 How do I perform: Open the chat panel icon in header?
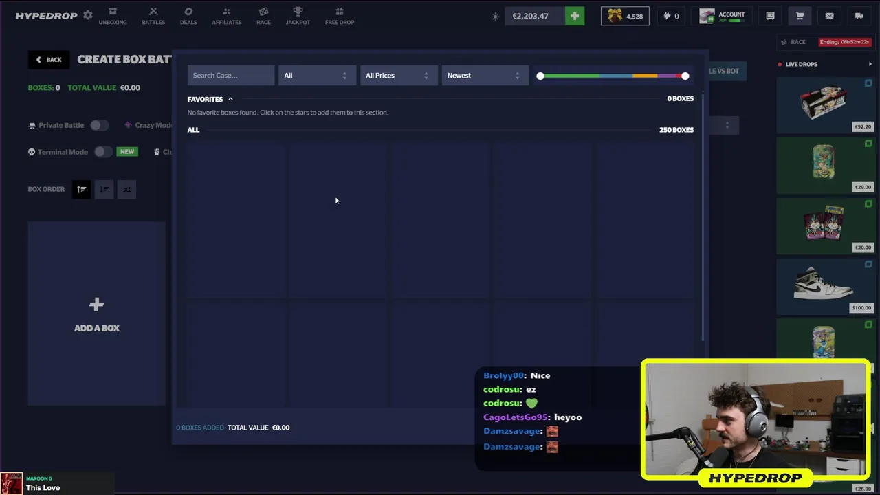pyautogui.click(x=770, y=16)
